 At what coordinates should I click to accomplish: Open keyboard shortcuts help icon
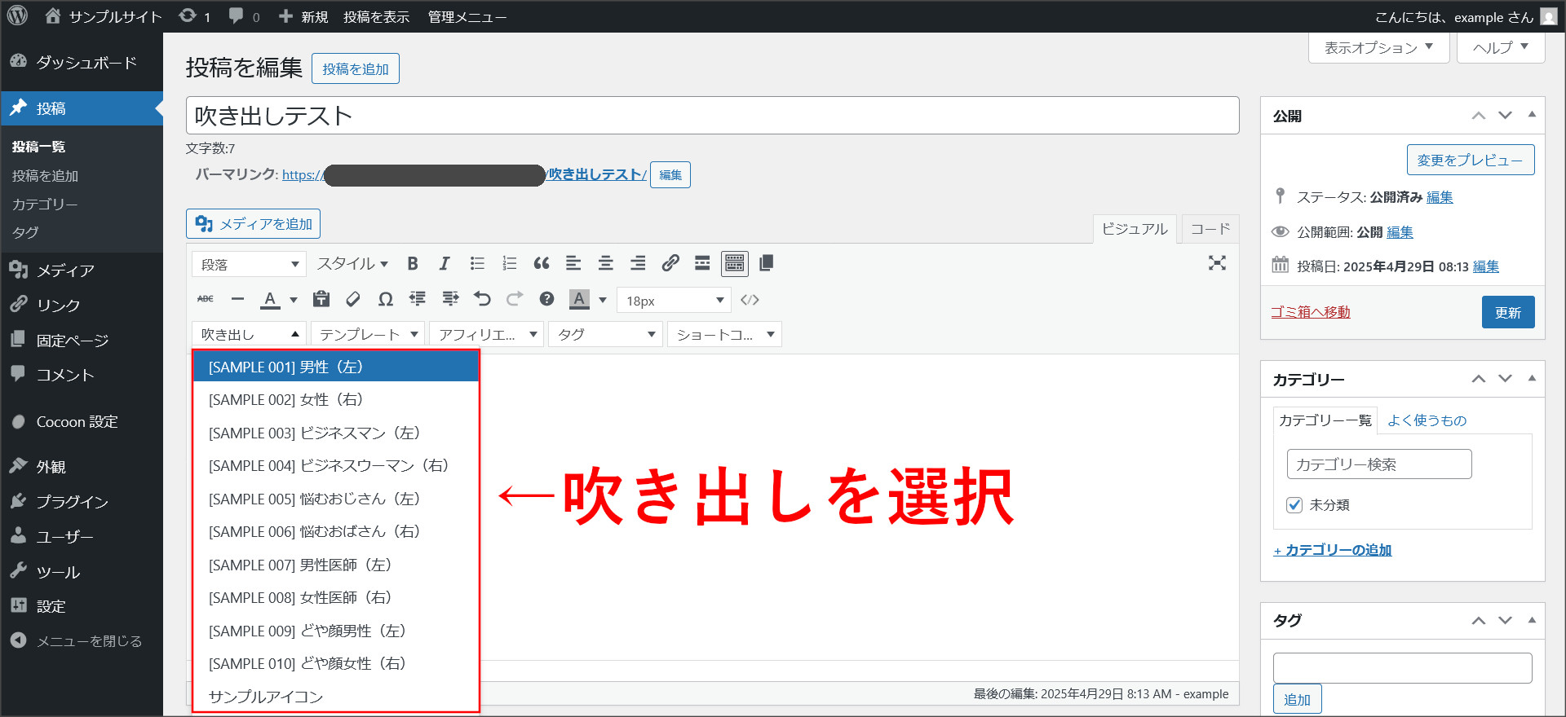(546, 299)
